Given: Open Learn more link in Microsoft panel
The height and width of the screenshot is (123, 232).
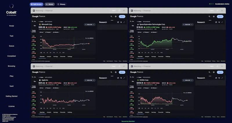Looking at the screenshot, I should click(x=47, y=61).
